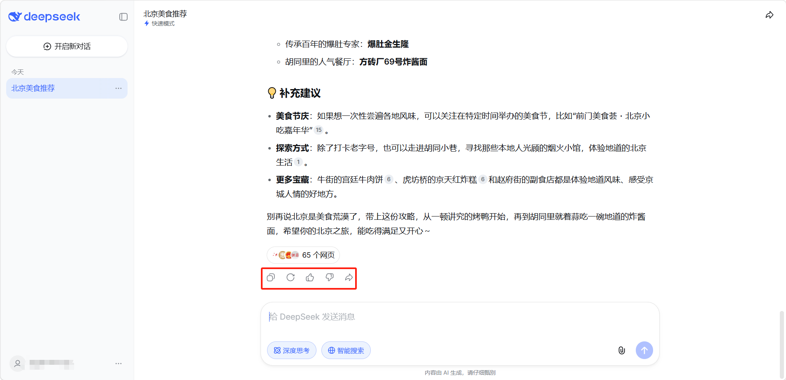The image size is (786, 380).
Task: Start a new chat with 开启新对话
Action: tap(67, 46)
